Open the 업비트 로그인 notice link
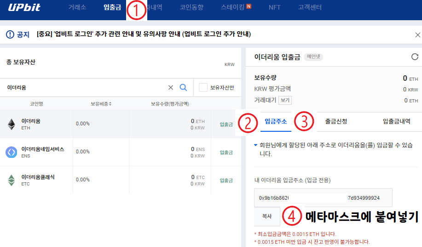The height and width of the screenshot is (247, 422). (144, 34)
